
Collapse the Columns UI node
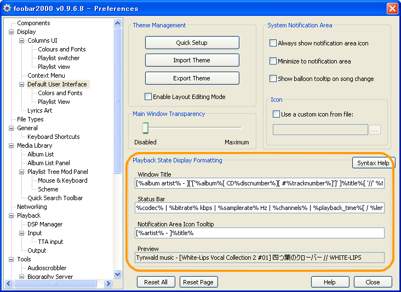tap(22, 40)
